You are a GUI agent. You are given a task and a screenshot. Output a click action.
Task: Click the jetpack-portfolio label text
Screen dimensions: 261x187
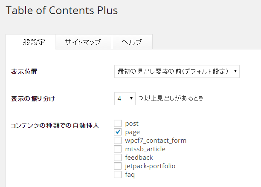(x=151, y=166)
